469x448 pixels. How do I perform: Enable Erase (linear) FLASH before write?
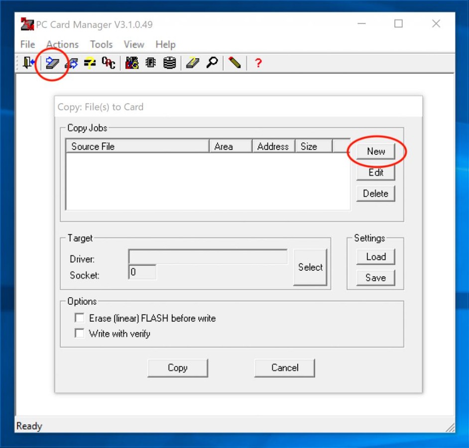80,318
